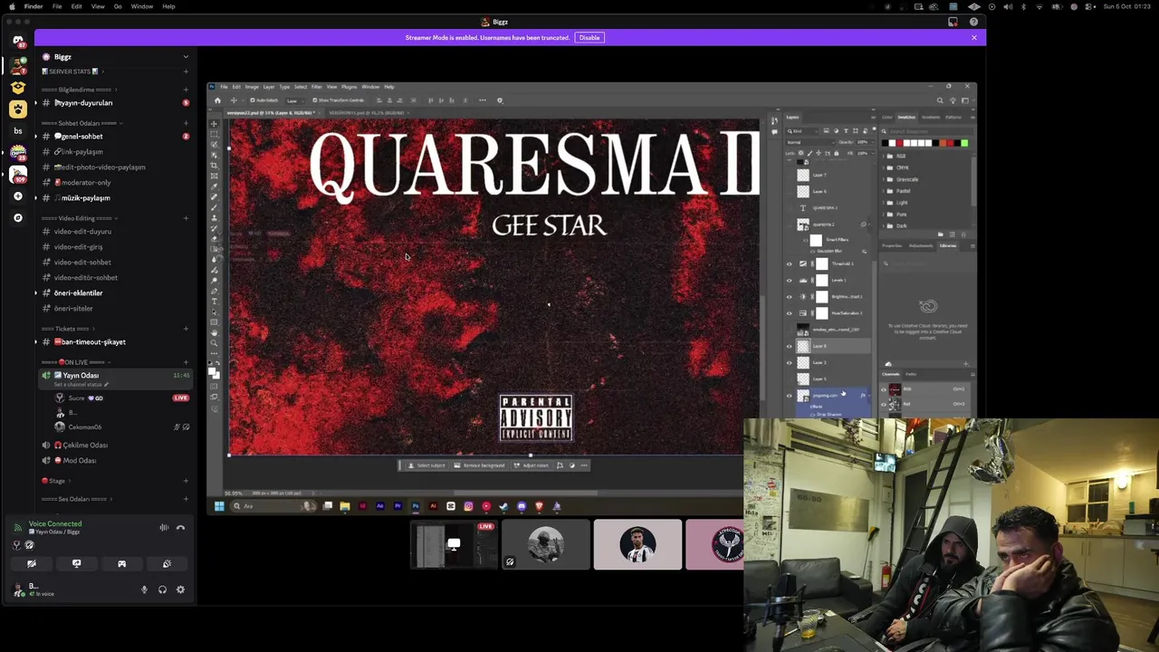
Task: Hide the Threshold 1 layer
Action: tap(789, 264)
